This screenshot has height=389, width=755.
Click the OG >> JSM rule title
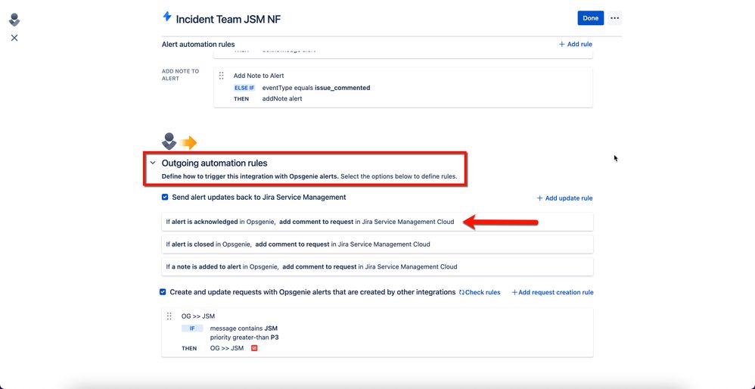pyautogui.click(x=198, y=316)
